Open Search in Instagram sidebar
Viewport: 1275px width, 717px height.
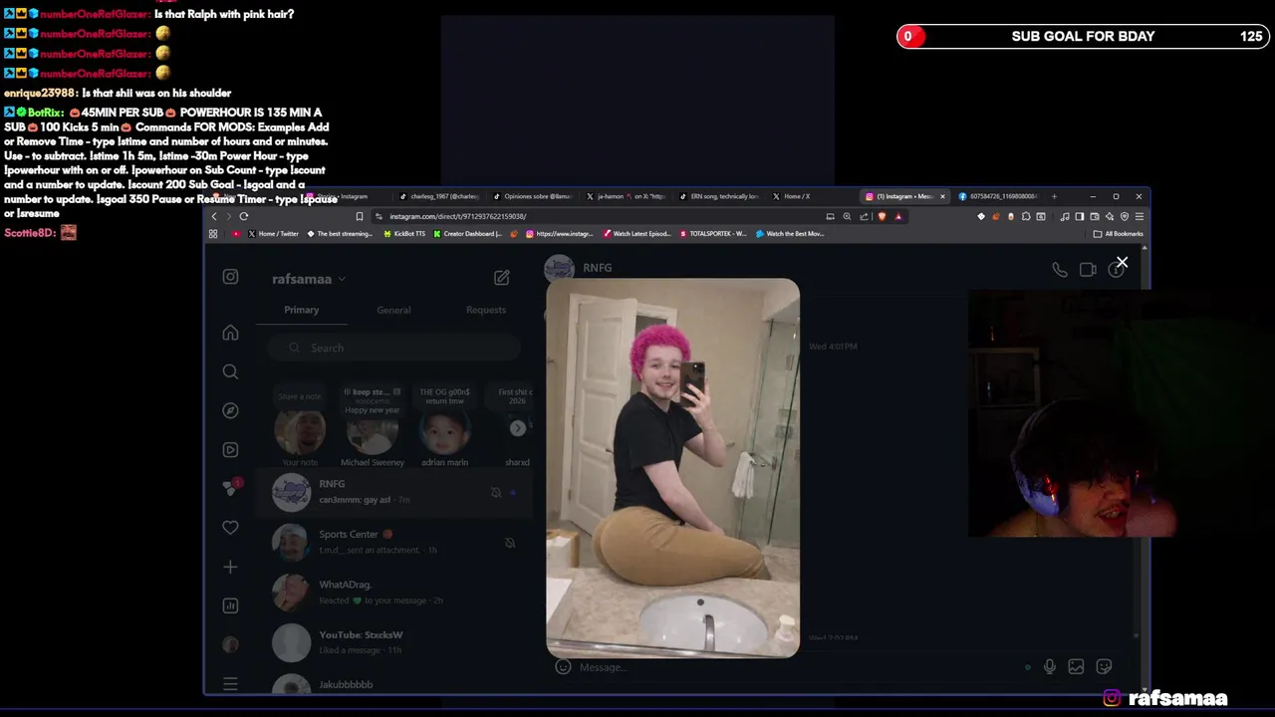[230, 371]
